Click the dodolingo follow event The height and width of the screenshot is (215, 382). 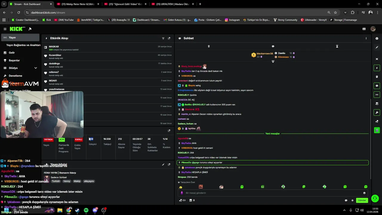pos(108,65)
